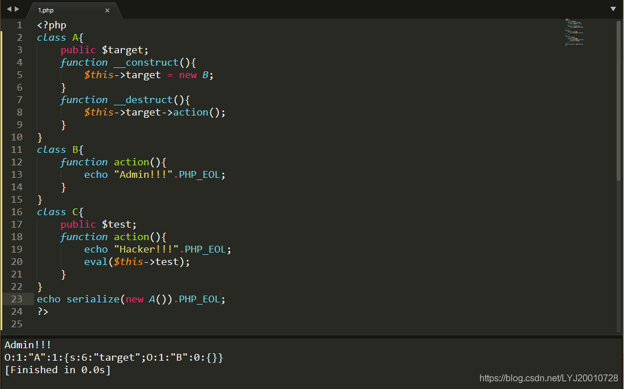The width and height of the screenshot is (624, 389).
Task: Click line number 25 in gutter
Action: 16,324
